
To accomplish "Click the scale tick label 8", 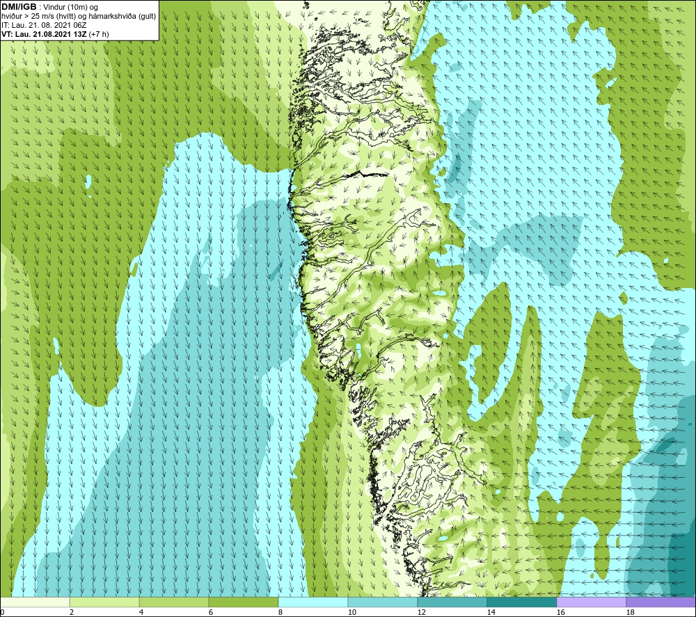I will [280, 613].
